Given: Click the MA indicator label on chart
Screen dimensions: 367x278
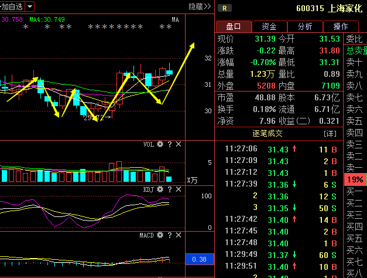Looking at the screenshot, I should 175,19.
